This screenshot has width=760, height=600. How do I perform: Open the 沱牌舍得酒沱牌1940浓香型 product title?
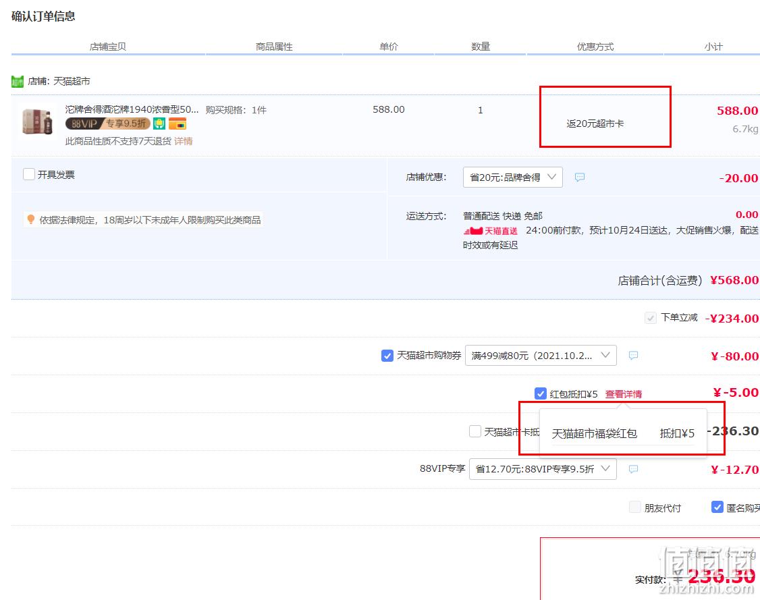132,109
